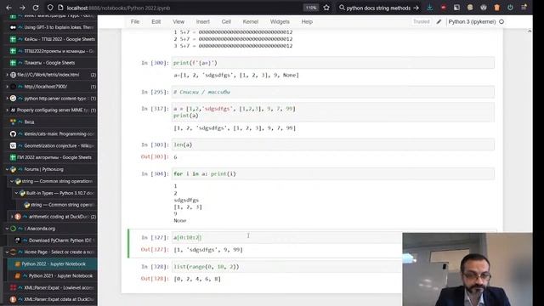
Task: Expand the python http.server content-type tab tree
Action: [x=7, y=99]
